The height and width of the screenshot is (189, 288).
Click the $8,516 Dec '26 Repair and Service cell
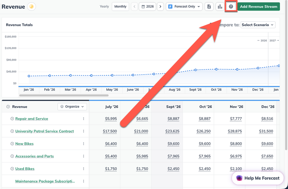click(267, 119)
